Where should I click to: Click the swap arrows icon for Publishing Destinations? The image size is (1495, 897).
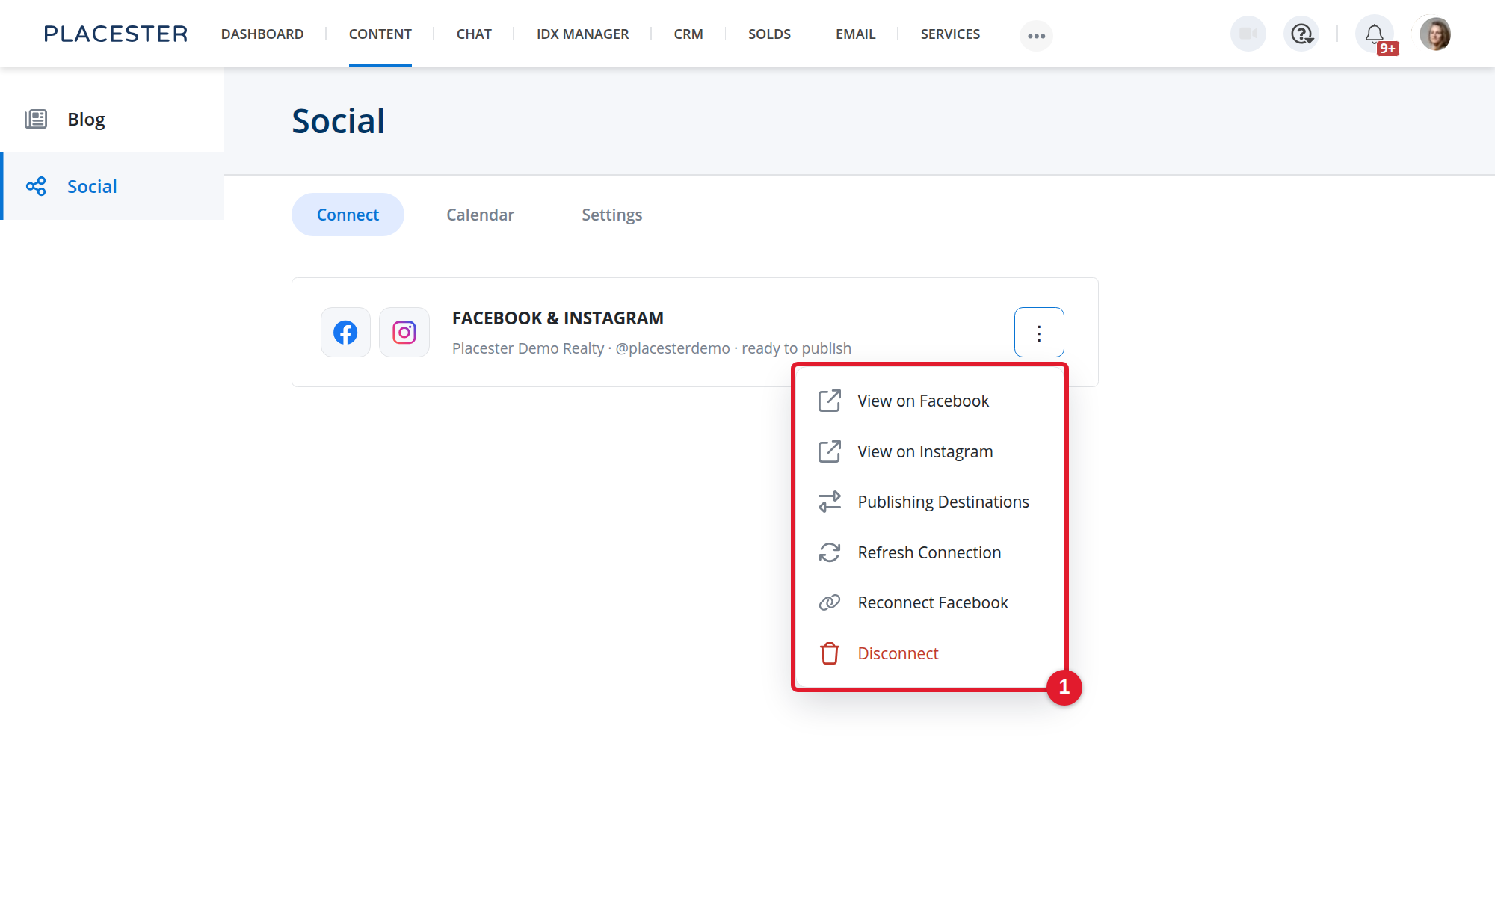(x=829, y=502)
